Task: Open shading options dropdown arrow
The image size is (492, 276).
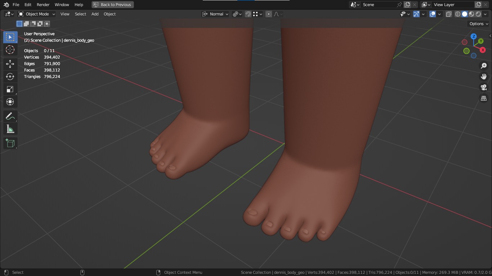Action: (485, 14)
